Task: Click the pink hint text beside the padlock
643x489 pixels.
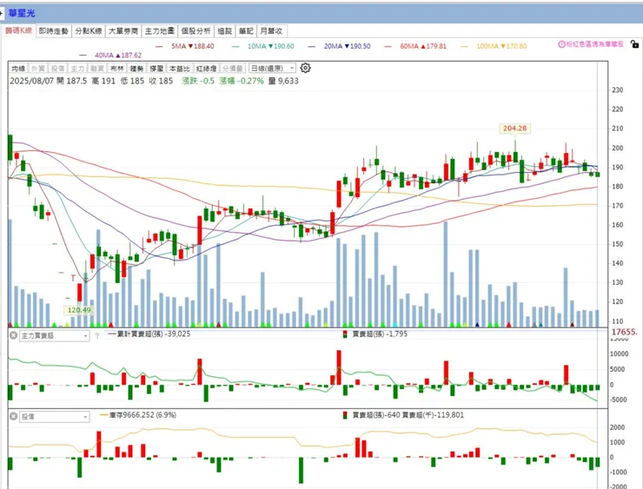Action: pos(594,43)
